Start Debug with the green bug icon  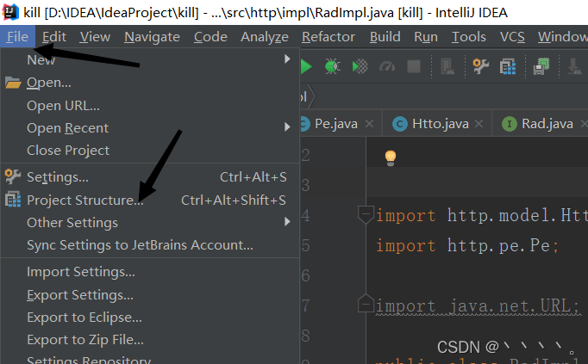point(332,66)
